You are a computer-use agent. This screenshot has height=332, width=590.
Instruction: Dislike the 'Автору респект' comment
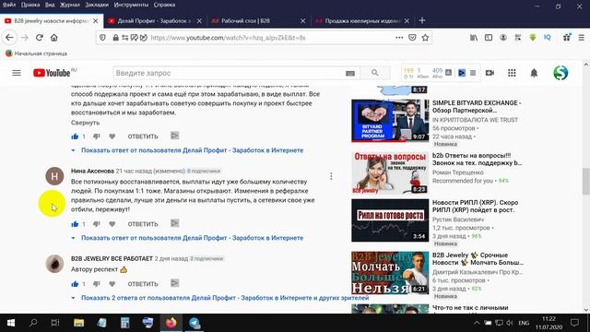pos(96,284)
